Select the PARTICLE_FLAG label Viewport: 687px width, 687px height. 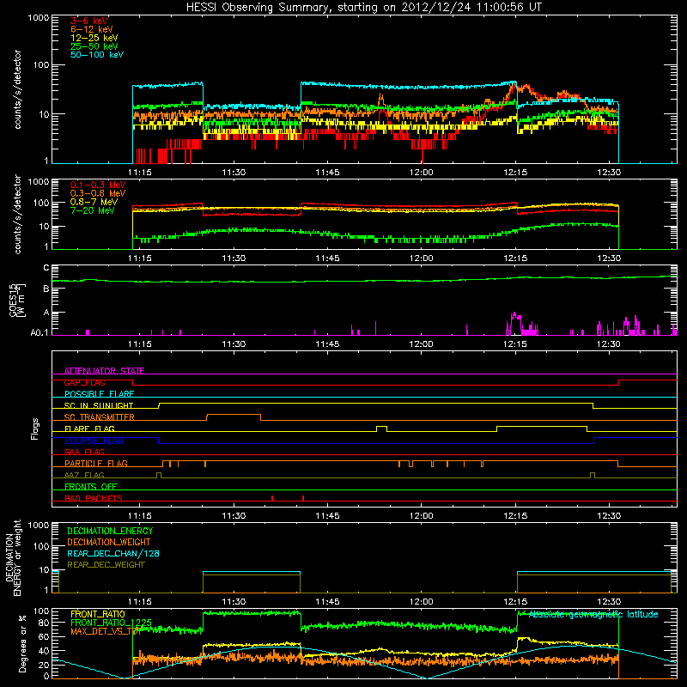(x=96, y=464)
